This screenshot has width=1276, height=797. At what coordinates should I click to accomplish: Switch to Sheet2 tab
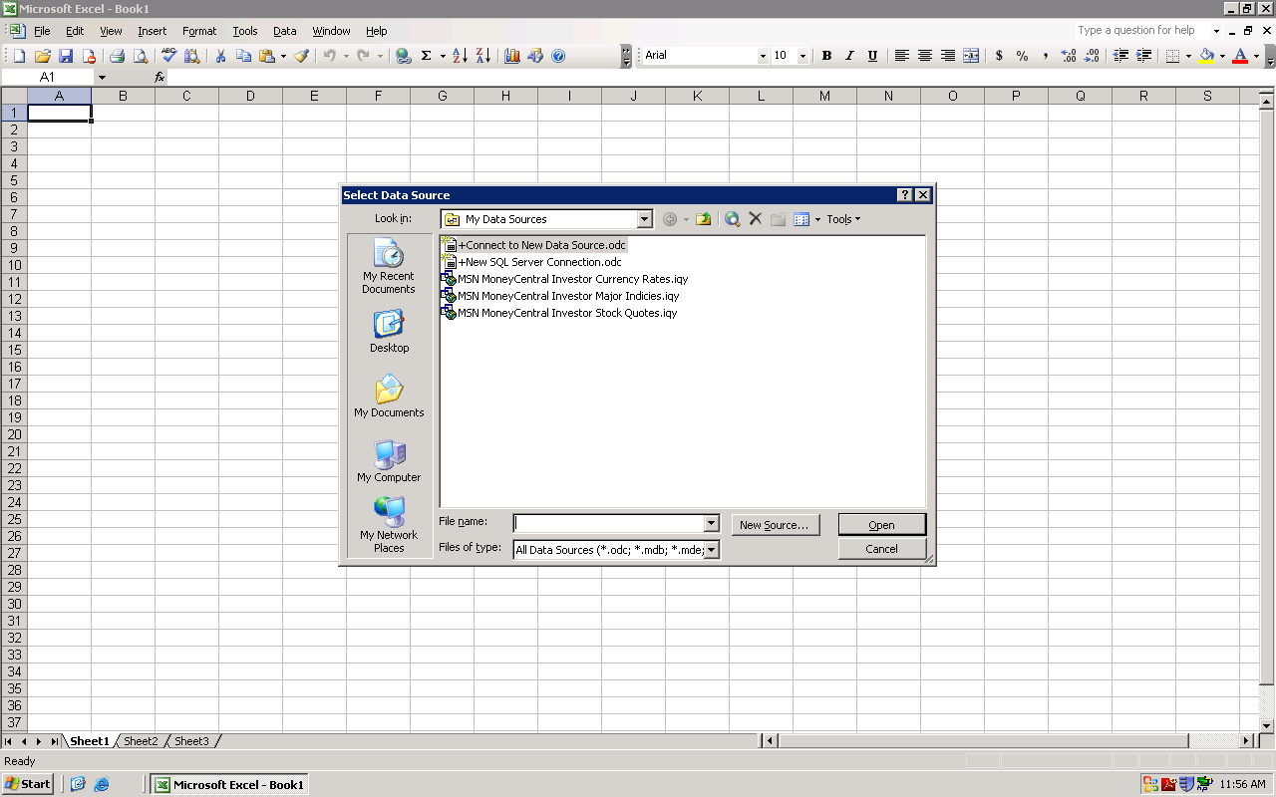(x=141, y=741)
